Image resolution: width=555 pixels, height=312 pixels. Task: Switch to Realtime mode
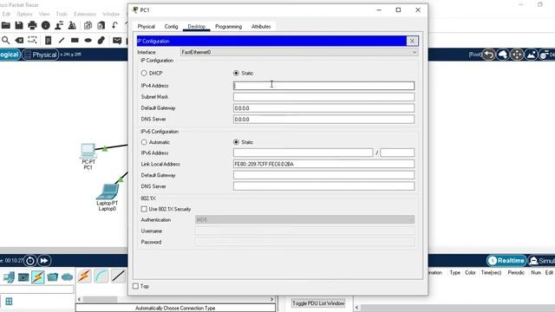coord(506,261)
